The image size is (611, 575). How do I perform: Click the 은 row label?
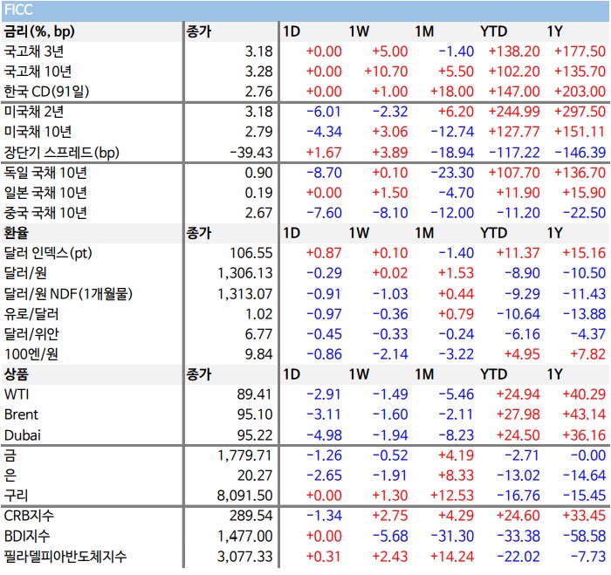[x=10, y=476]
